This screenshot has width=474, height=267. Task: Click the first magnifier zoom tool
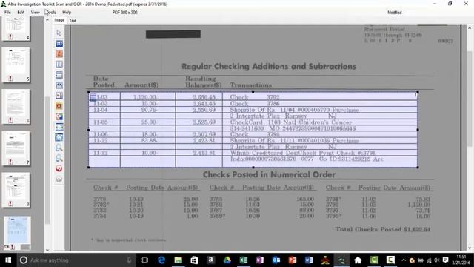[59, 148]
